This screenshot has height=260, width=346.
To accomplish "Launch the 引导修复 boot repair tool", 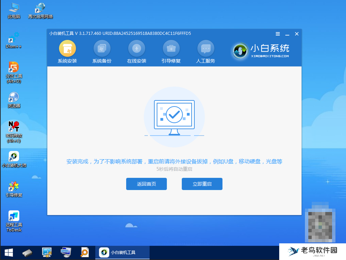I will coord(171,52).
